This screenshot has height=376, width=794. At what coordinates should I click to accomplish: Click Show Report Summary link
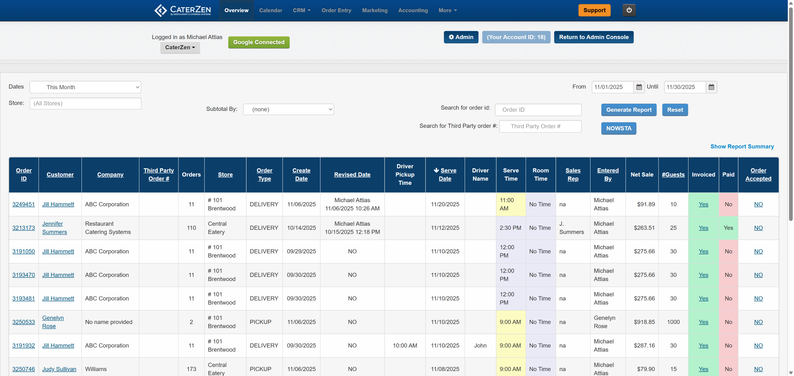742,146
